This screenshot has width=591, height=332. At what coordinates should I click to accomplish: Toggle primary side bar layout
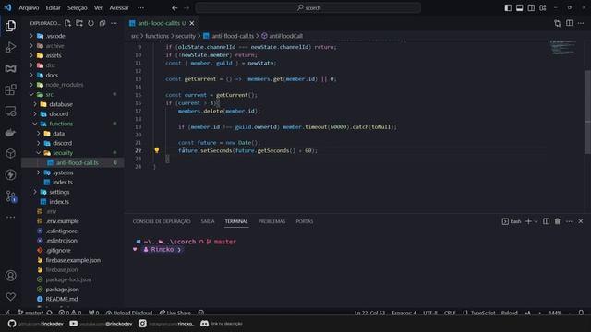(x=508, y=8)
